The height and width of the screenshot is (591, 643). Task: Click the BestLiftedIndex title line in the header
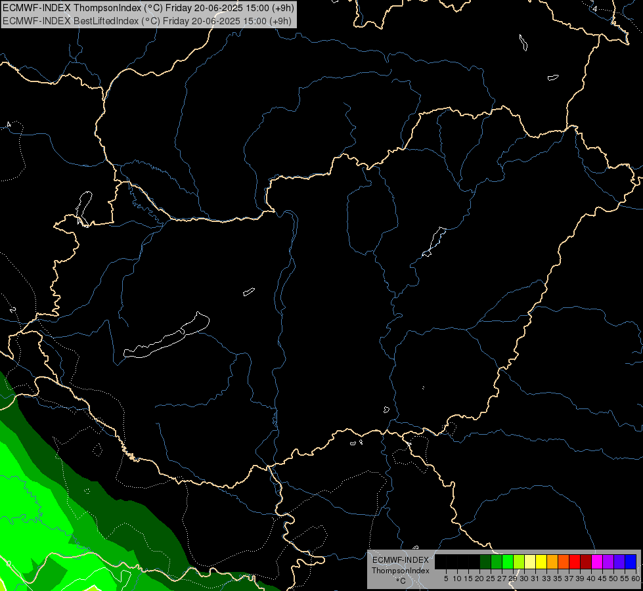click(x=147, y=21)
